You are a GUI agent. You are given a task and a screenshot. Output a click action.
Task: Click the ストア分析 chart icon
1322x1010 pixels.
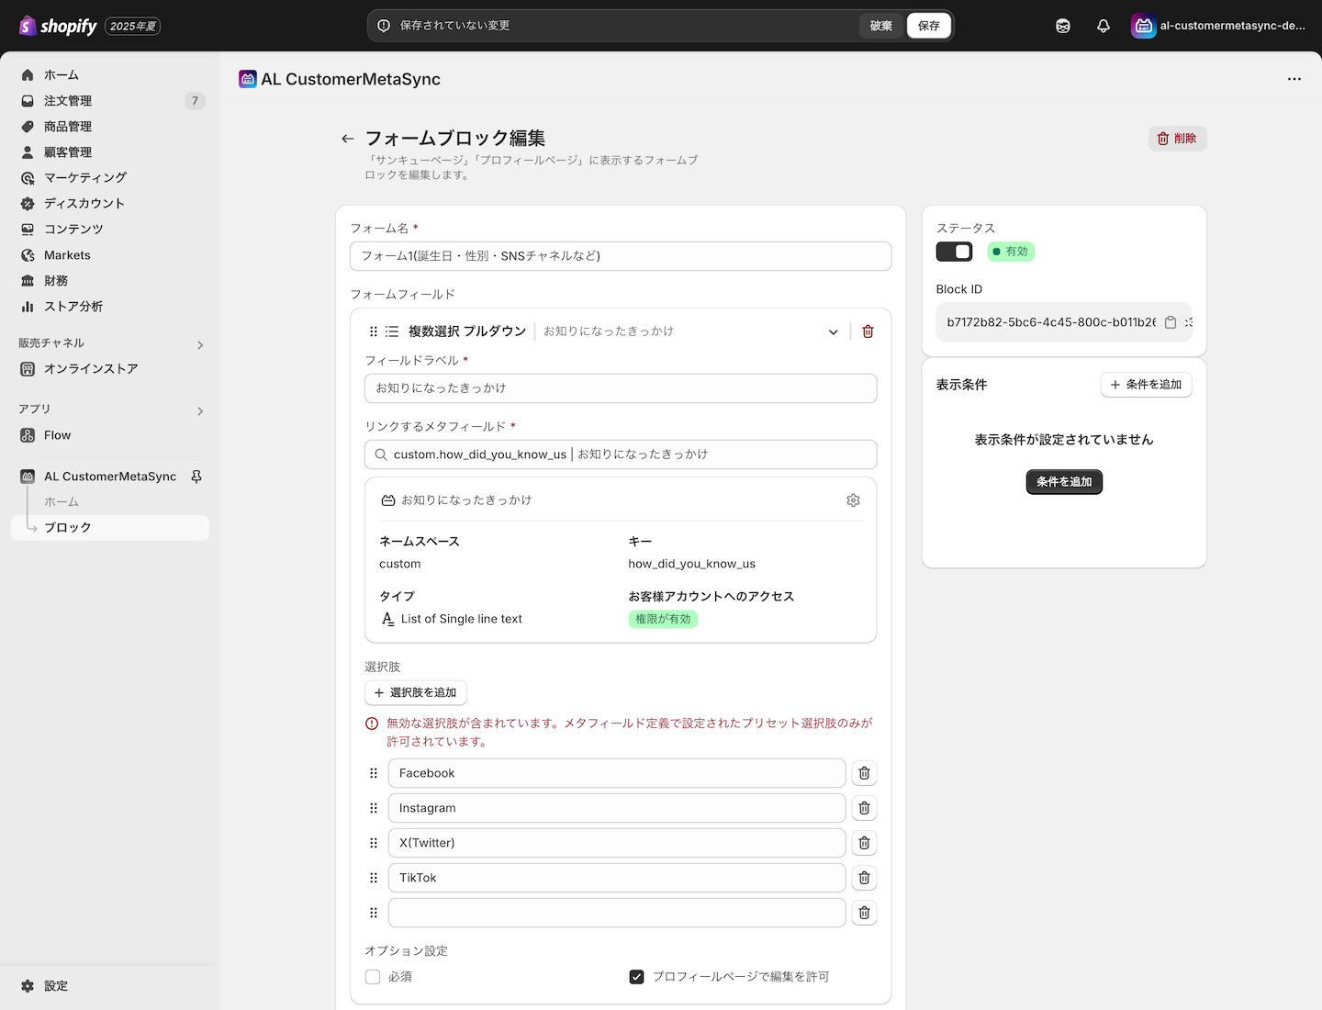(28, 307)
